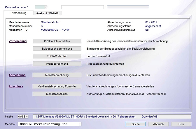Open Verdienstabrechnung Formular
Screen dimensions: 196x129
pyautogui.click(x=57, y=86)
